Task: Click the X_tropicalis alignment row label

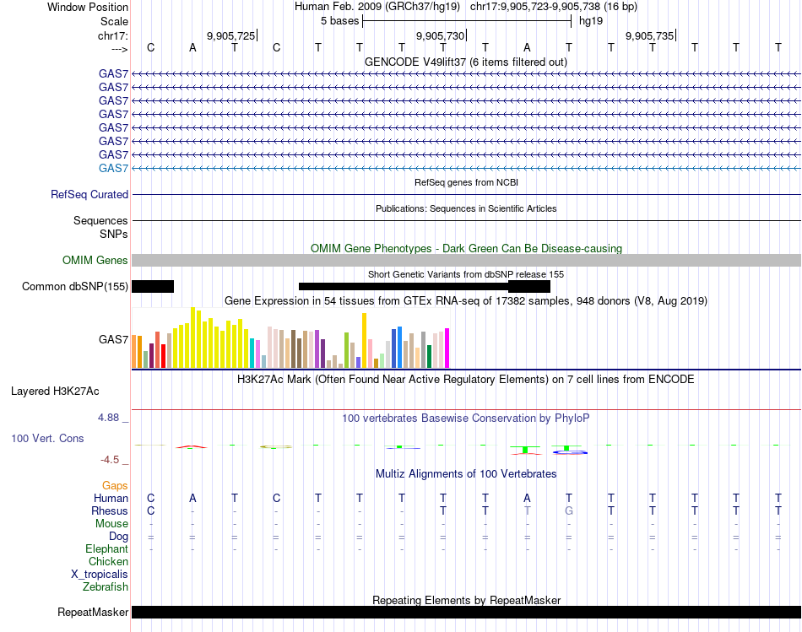Action: (x=100, y=575)
